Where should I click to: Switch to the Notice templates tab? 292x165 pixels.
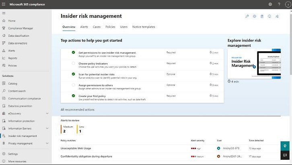[x=144, y=27]
